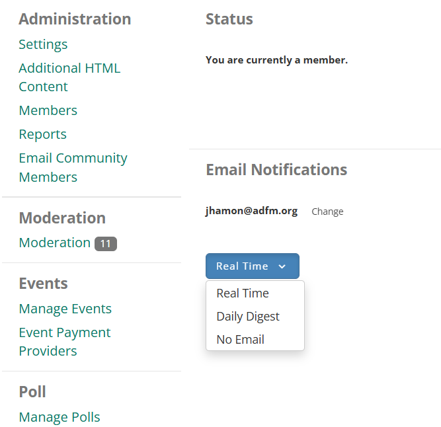
Task: Go to Additional HTML Content
Action: pyautogui.click(x=69, y=77)
